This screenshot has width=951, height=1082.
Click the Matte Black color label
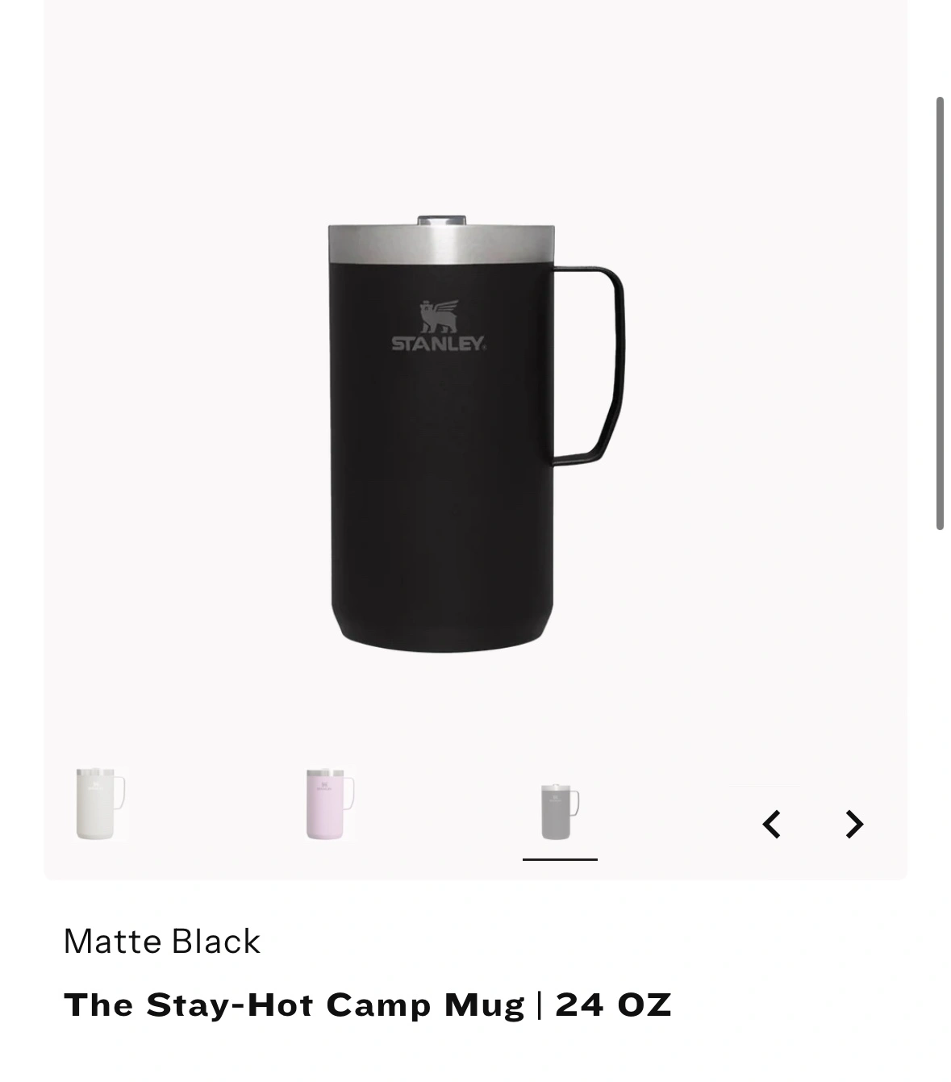162,941
